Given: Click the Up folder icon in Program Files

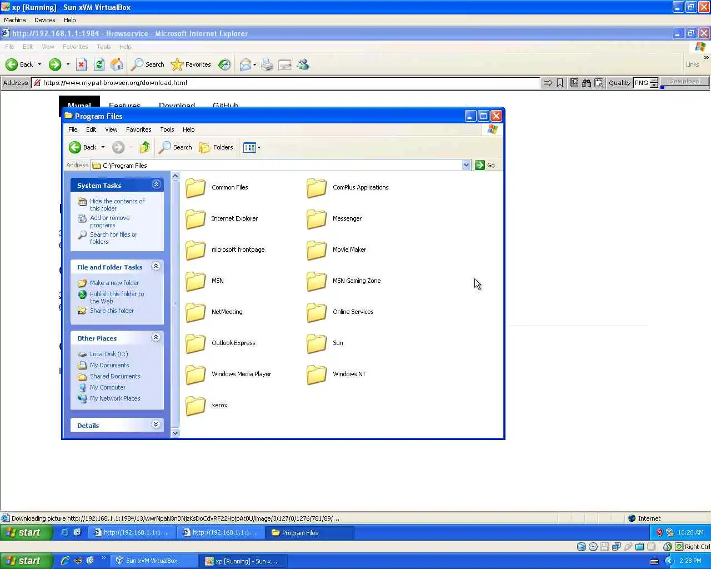Looking at the screenshot, I should click(144, 147).
